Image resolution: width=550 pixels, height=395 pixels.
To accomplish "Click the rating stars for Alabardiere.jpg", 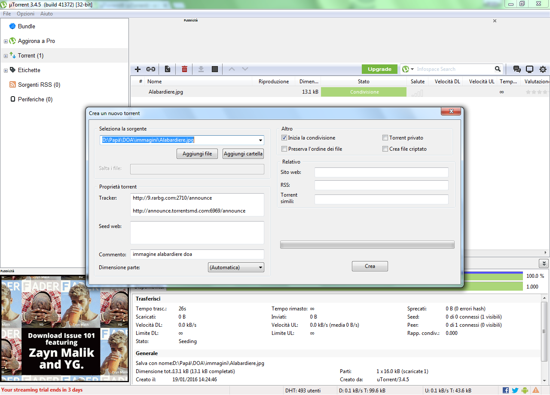I will coord(537,92).
